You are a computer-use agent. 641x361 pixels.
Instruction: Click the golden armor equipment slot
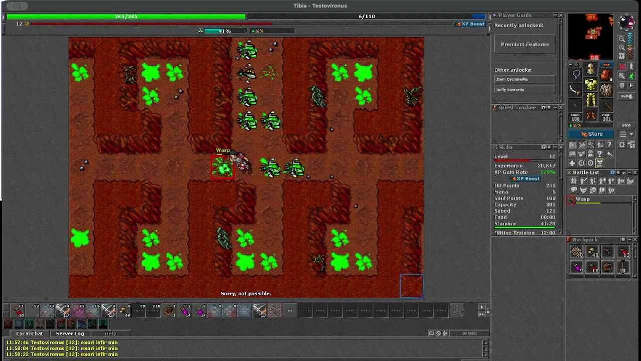click(590, 85)
